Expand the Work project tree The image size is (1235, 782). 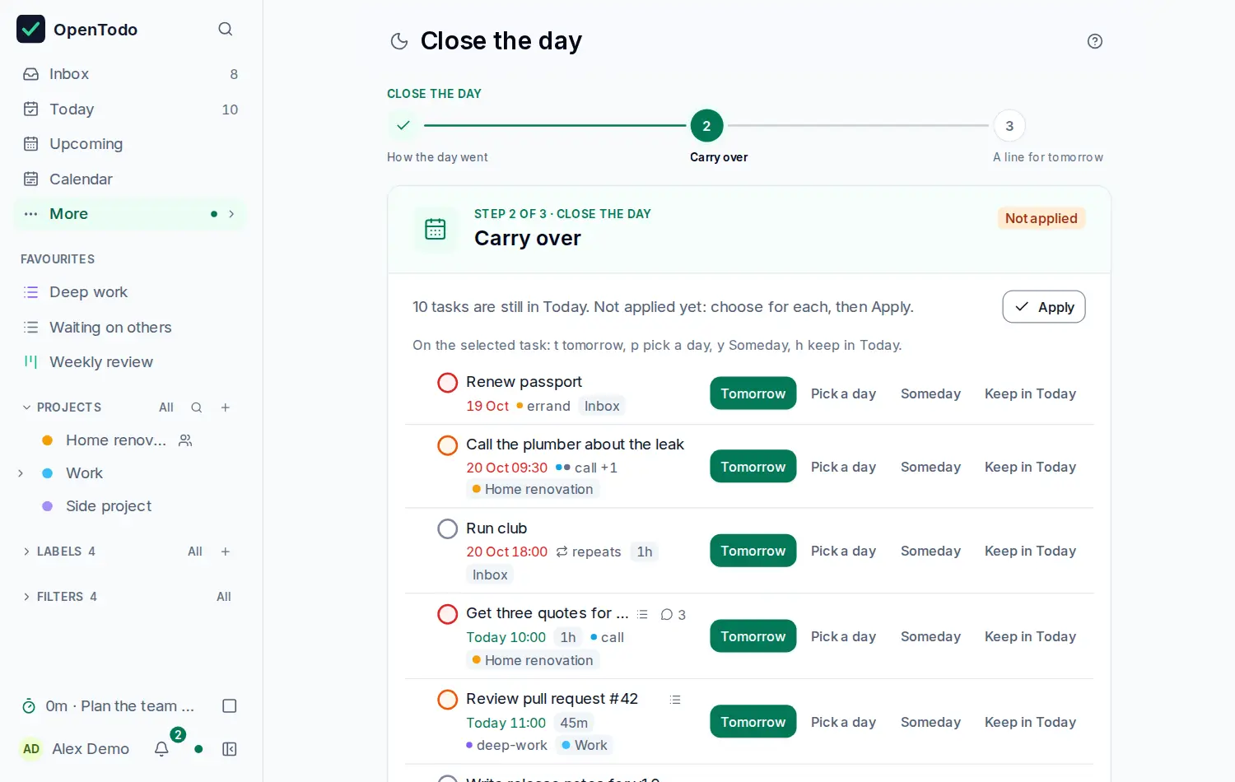tap(21, 473)
